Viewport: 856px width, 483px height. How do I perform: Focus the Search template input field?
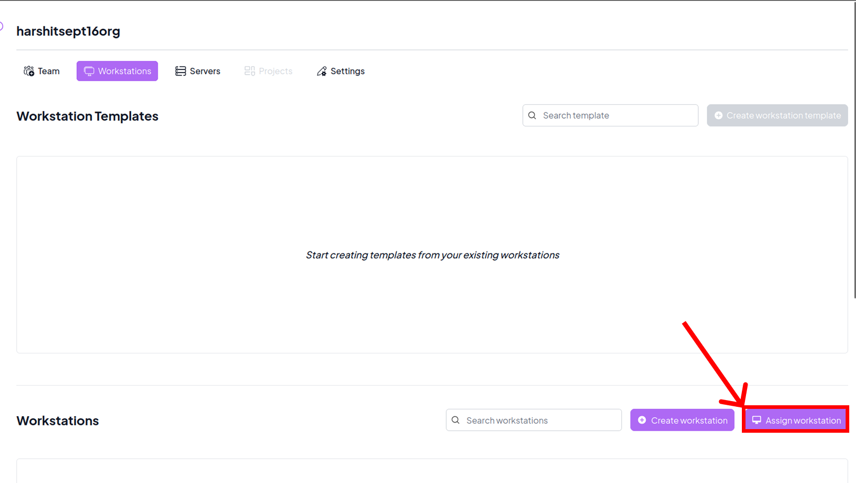tap(617, 116)
